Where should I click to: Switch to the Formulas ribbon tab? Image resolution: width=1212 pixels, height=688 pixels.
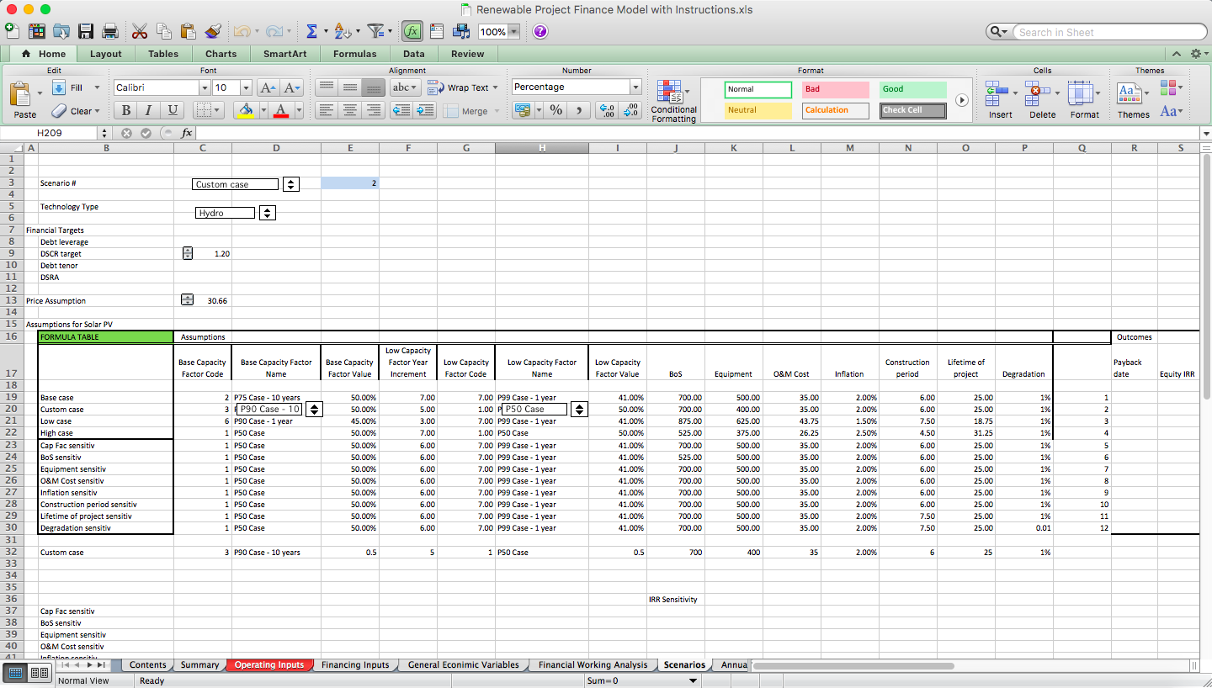click(x=354, y=54)
